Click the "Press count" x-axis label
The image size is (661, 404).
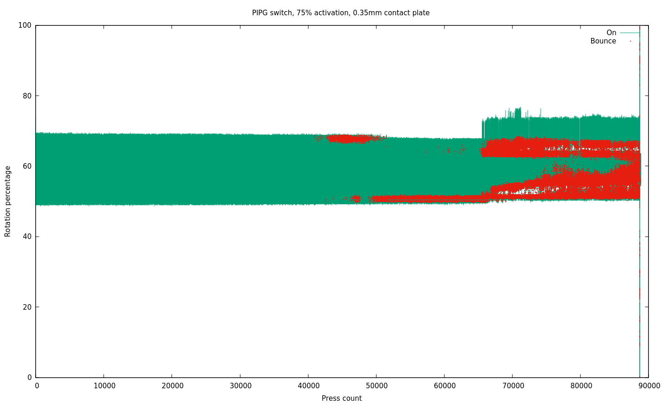[342, 398]
